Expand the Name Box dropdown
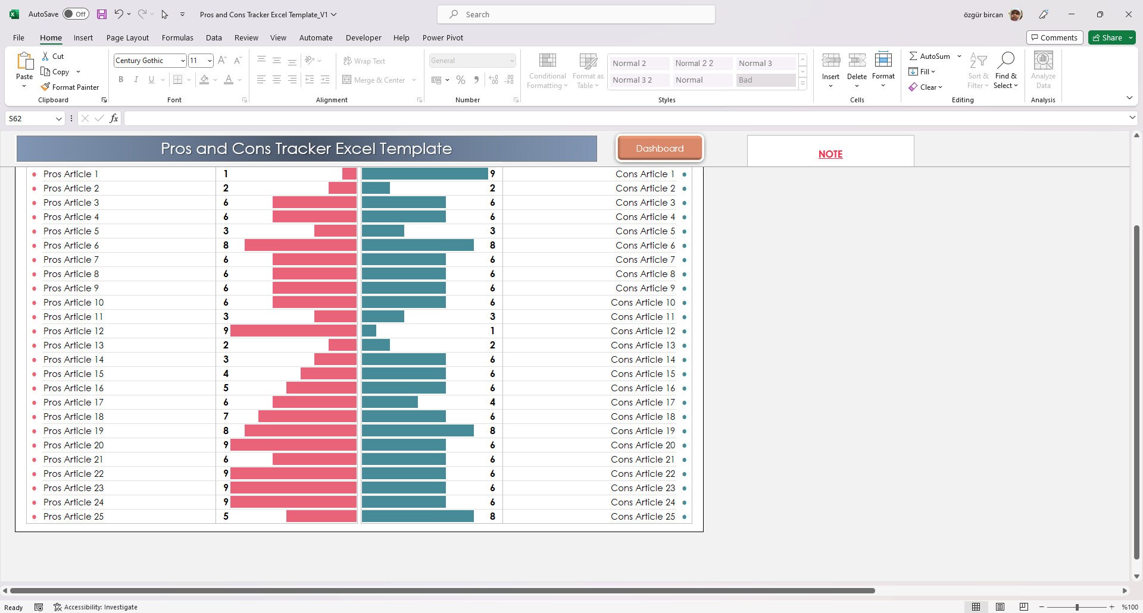 (x=58, y=119)
